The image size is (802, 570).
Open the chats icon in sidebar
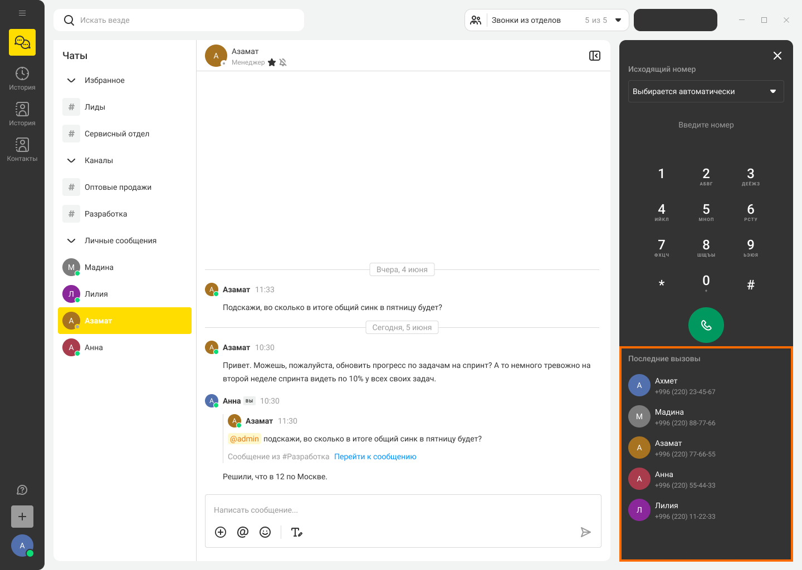22,42
